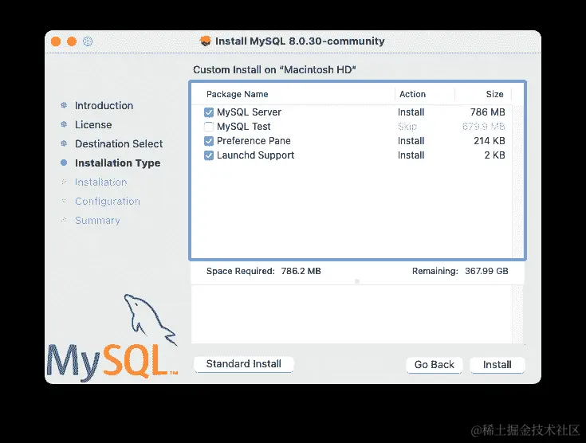Click the description pane vertical scrollbar
Viewport: 586px width, 443px height.
(x=517, y=315)
